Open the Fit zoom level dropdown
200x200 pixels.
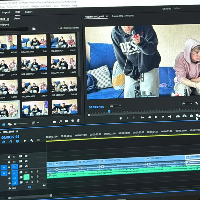(115, 106)
